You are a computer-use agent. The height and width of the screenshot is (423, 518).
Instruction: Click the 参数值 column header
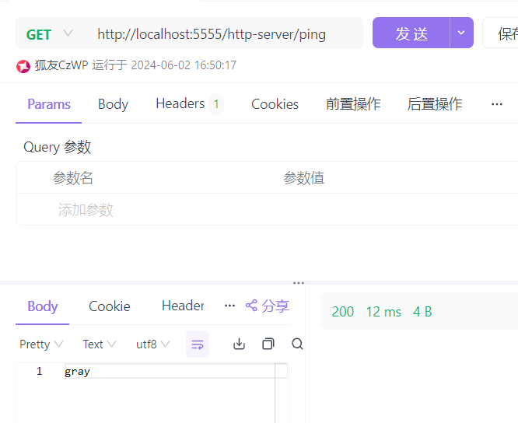(x=303, y=178)
